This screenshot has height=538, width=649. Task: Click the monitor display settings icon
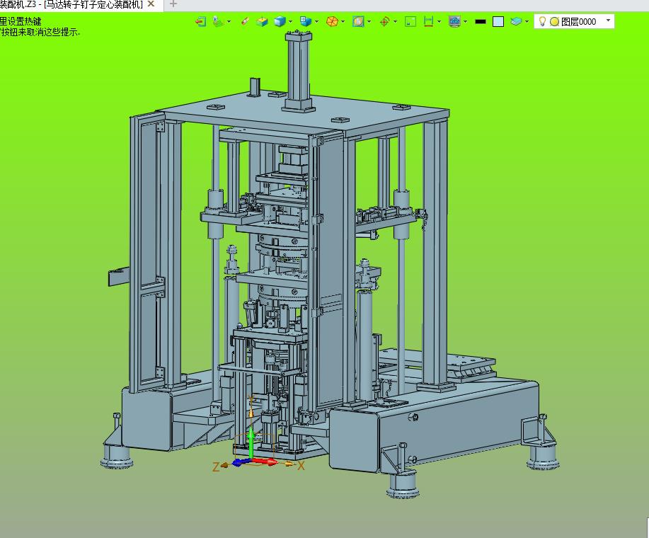455,21
